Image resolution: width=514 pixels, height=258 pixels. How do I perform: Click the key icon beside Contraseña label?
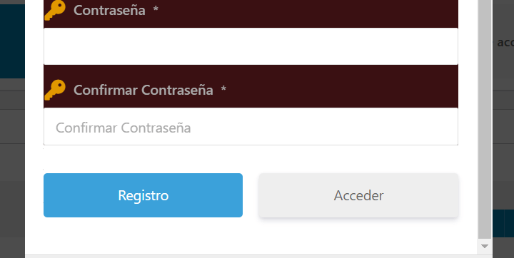pos(55,10)
